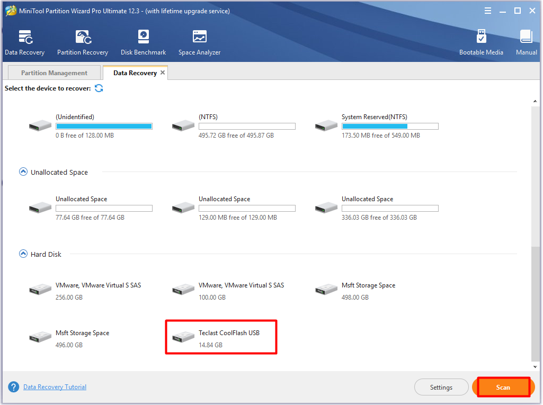Open the Data Recovery Tutorial link
The width and height of the screenshot is (543, 405).
(x=55, y=387)
